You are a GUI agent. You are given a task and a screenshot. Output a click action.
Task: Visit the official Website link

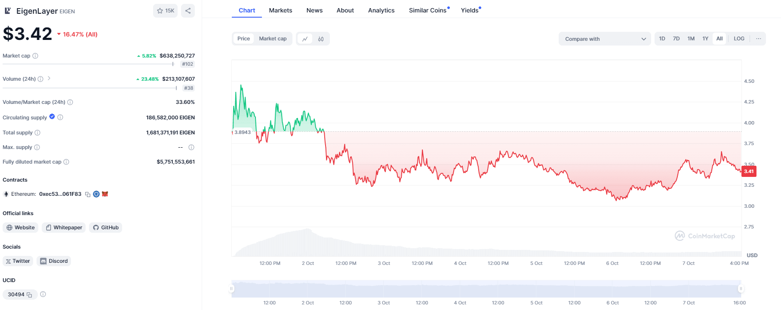21,228
